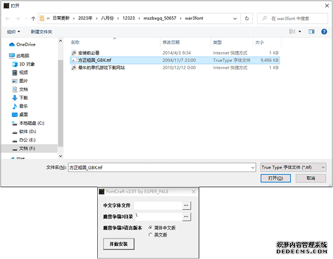Select file 方正粗圆_GBK.ttf in list

tap(95, 60)
